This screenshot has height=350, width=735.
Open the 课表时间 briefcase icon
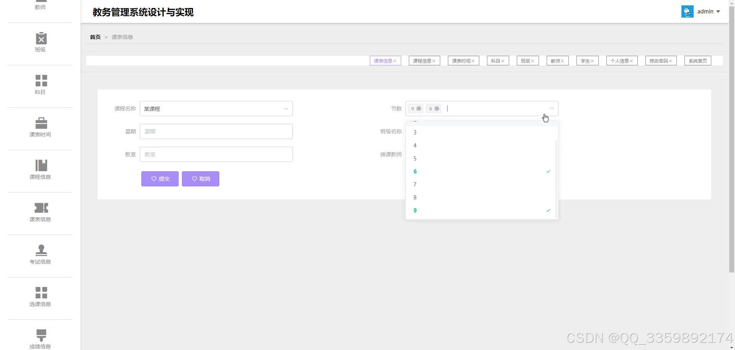tap(41, 123)
